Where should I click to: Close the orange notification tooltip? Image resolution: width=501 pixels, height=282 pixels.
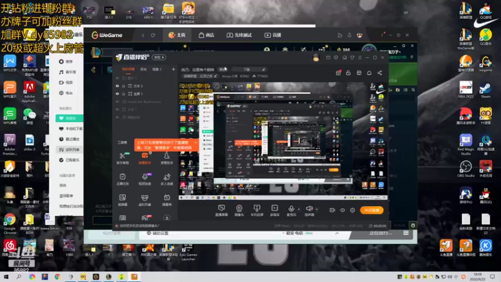(x=195, y=143)
